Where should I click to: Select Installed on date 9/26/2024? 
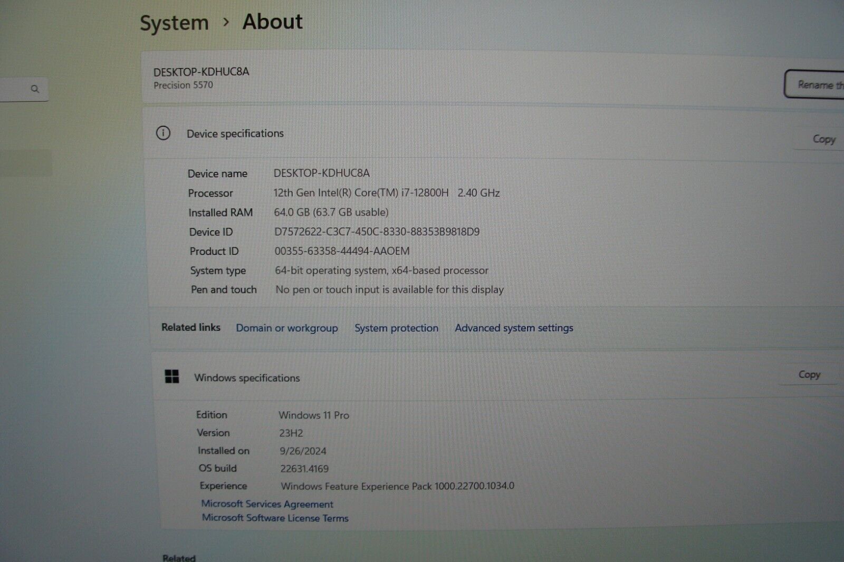[x=303, y=451]
